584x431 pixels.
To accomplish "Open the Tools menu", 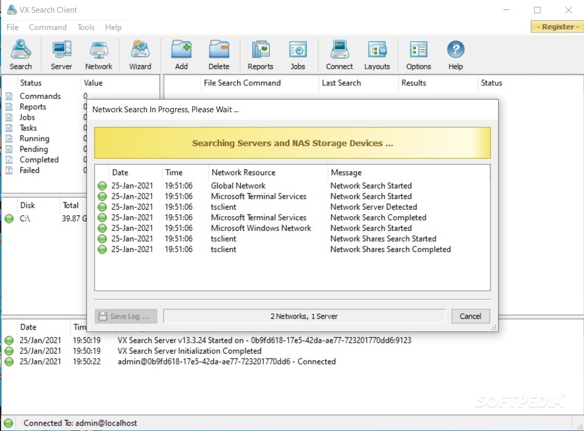I will click(85, 27).
